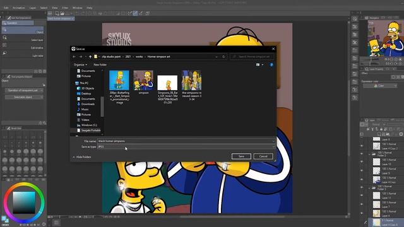
Task: Open the Select menu
Action: (44, 8)
